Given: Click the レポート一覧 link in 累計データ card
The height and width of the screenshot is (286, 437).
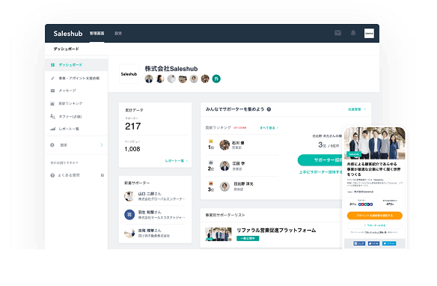Looking at the screenshot, I should tap(176, 161).
